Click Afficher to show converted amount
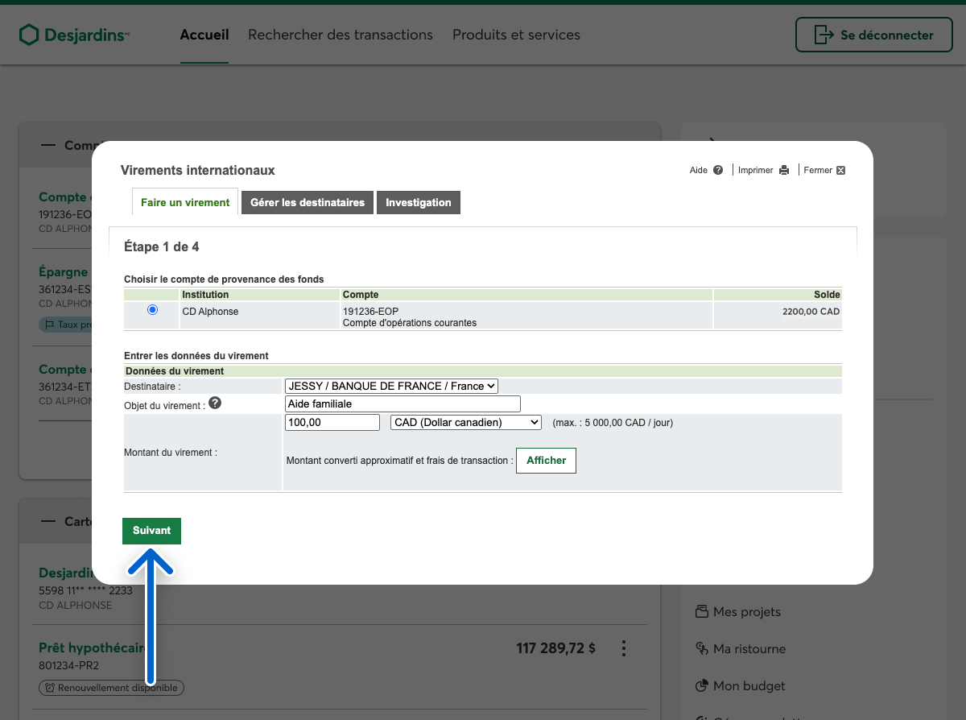This screenshot has height=720, width=966. [546, 461]
